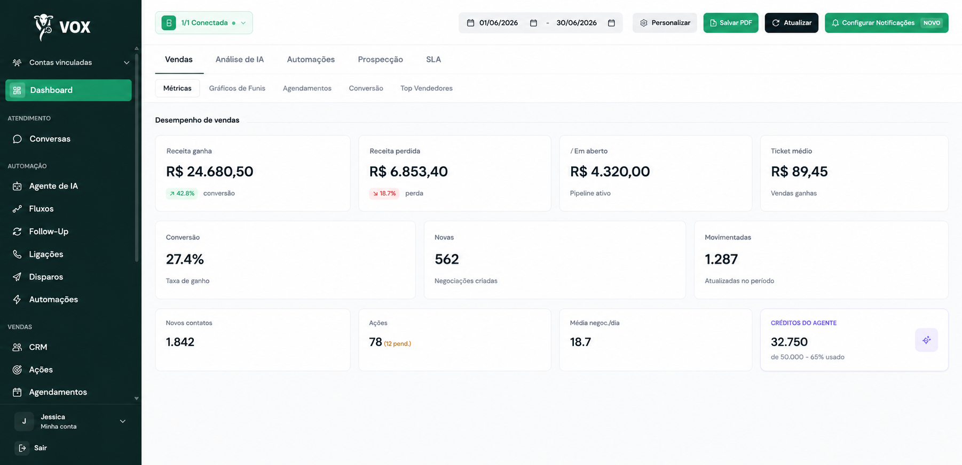This screenshot has width=962, height=465.
Task: Open the 1/1 Conectada dropdown
Action: pyautogui.click(x=204, y=23)
